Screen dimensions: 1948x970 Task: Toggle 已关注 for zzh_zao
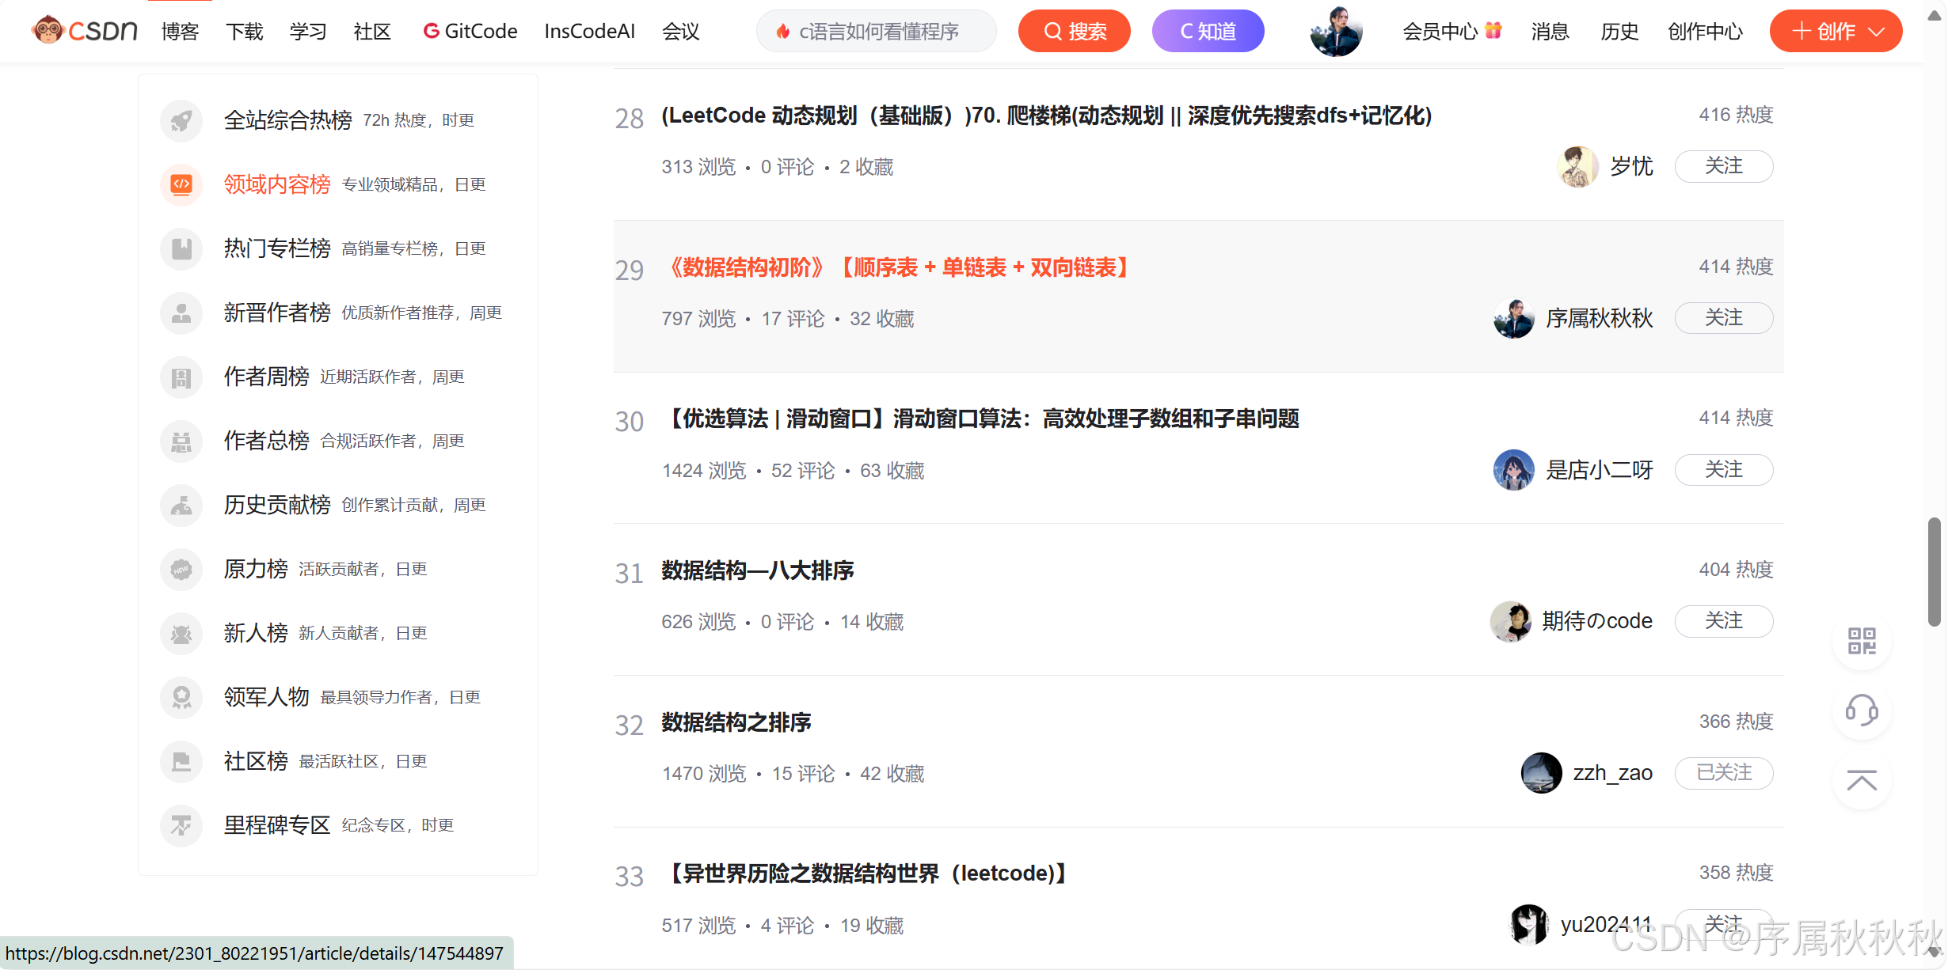coord(1723,773)
